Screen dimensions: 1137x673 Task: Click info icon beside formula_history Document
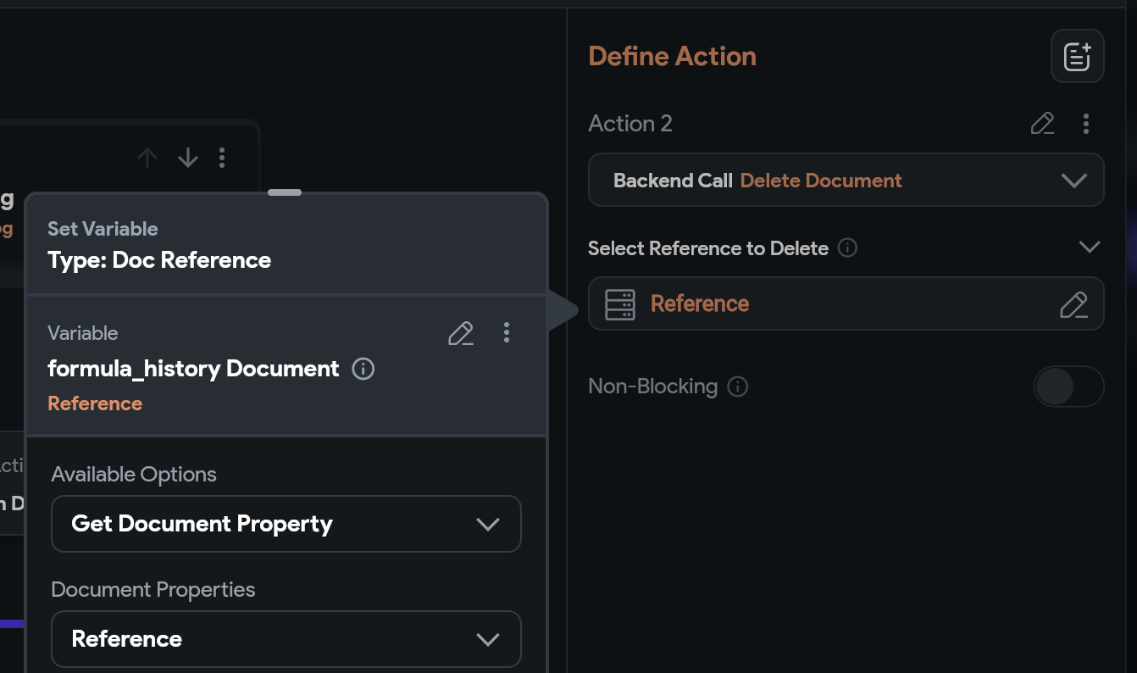(x=363, y=369)
